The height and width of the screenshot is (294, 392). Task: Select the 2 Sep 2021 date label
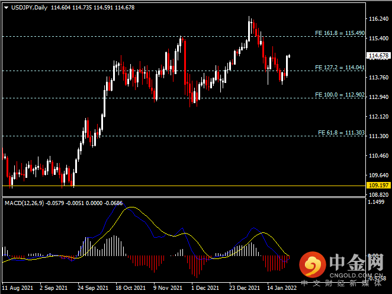pos(53,288)
